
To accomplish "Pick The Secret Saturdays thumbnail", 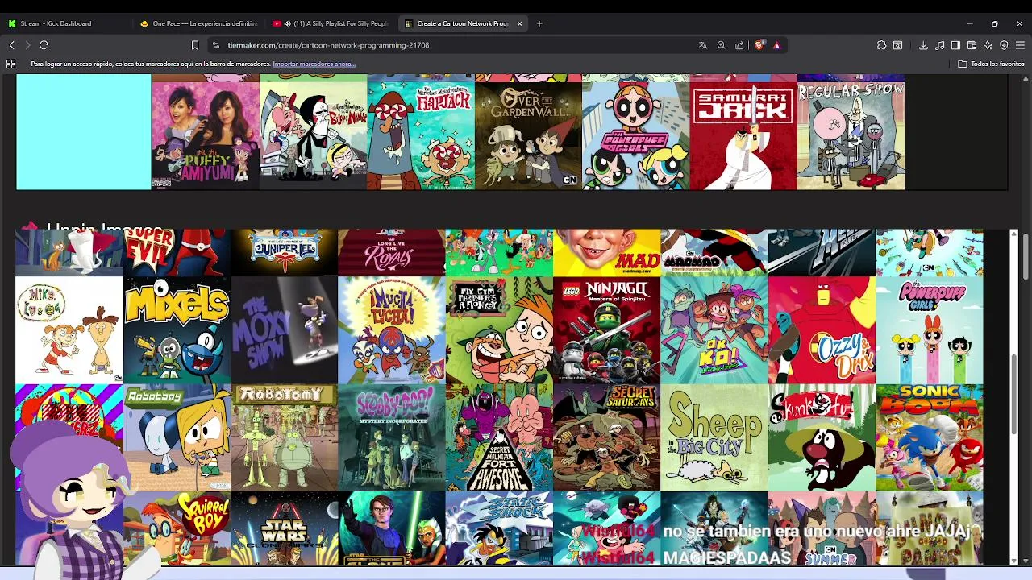I will 606,437.
